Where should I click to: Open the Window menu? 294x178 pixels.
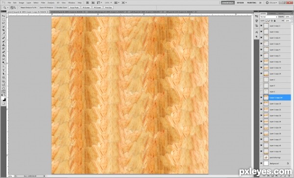point(72,2)
